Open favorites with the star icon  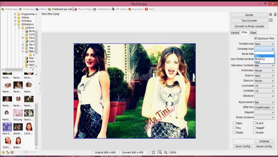click(x=3, y=152)
